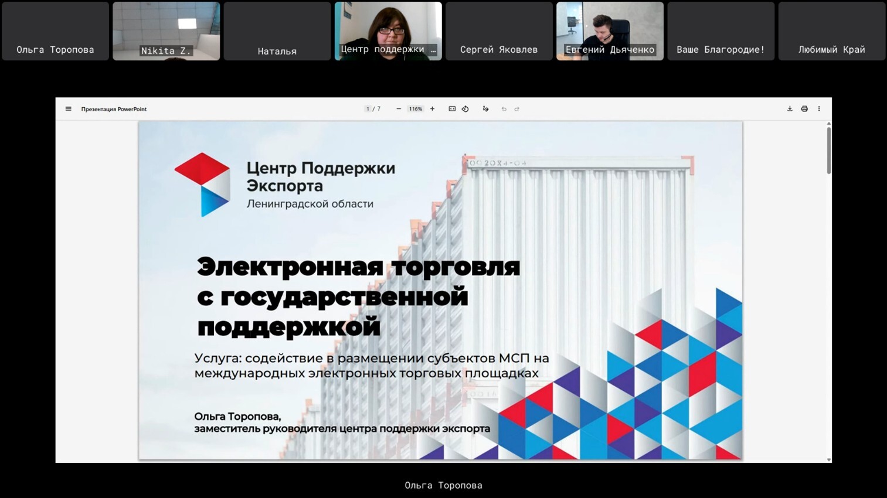Click the scroll down arrow of the viewer
The height and width of the screenshot is (498, 887).
828,460
